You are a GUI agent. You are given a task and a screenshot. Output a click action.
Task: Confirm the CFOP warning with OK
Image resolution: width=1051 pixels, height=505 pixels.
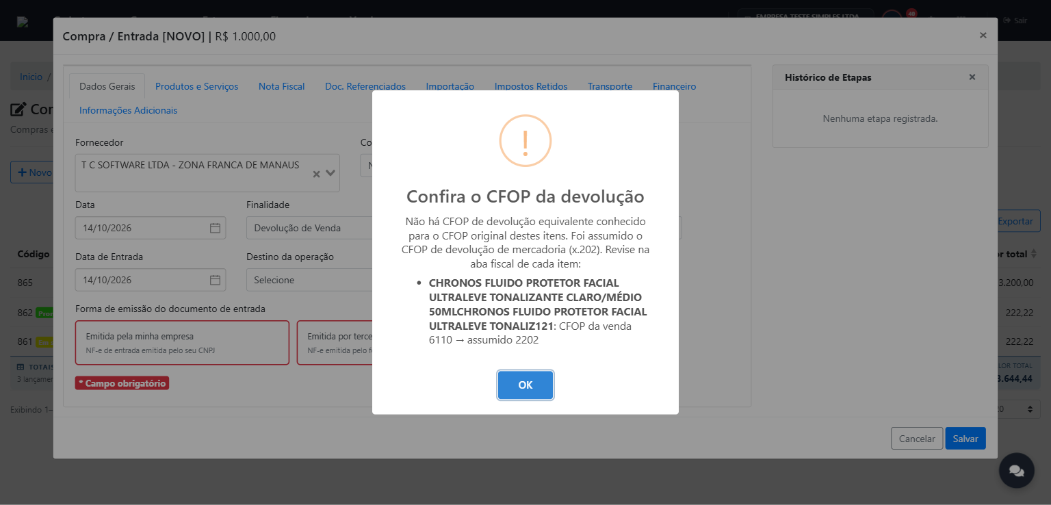525,385
